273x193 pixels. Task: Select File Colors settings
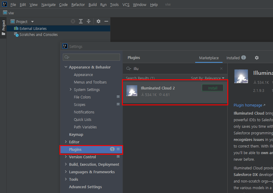click(x=82, y=97)
